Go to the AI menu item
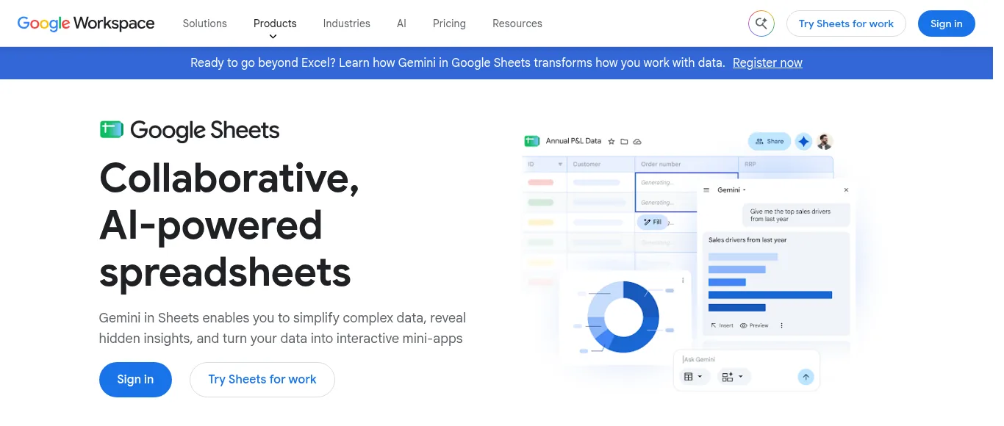The image size is (1004, 426). [x=401, y=24]
